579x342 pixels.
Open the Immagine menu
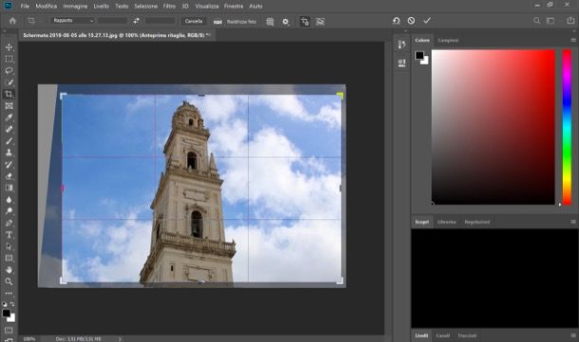pos(75,7)
